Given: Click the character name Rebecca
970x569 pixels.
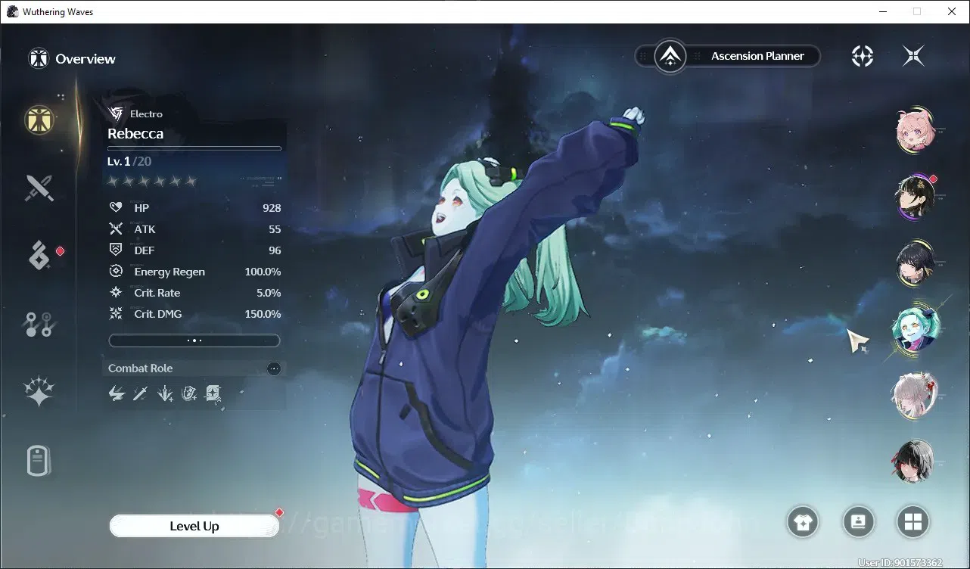Looking at the screenshot, I should point(135,134).
